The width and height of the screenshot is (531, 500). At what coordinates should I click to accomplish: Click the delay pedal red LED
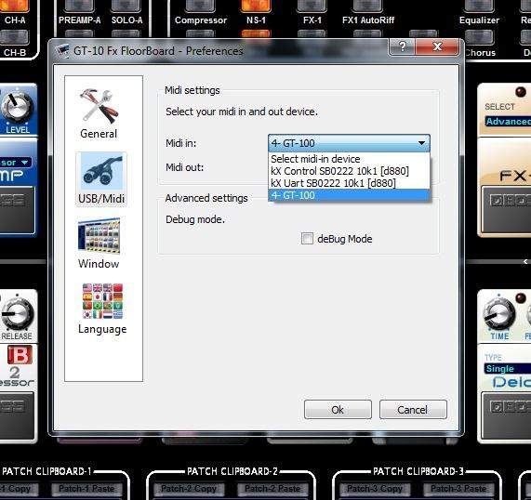(x=521, y=298)
